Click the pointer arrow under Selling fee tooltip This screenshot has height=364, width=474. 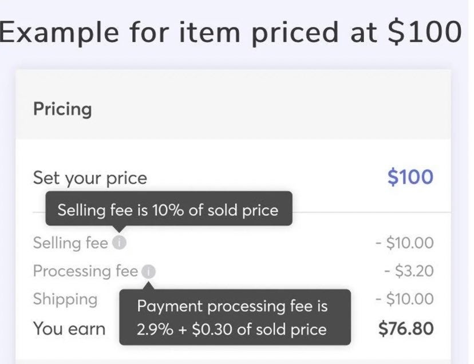pyautogui.click(x=119, y=229)
